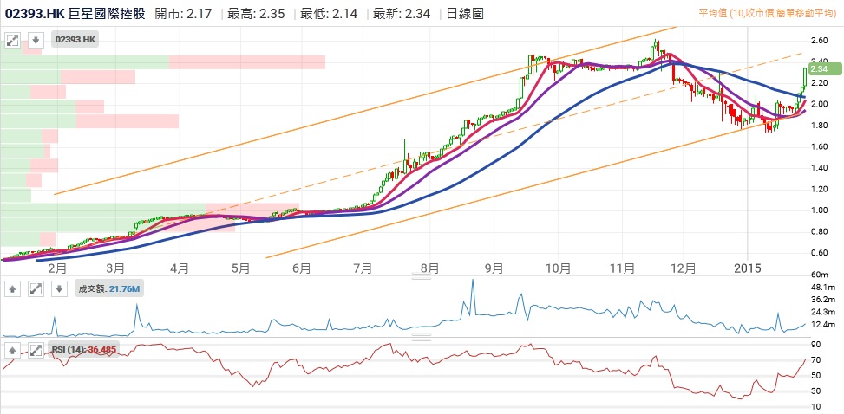844x414 pixels.
Task: Click the 9月 label on time axis
Action: pyautogui.click(x=494, y=268)
